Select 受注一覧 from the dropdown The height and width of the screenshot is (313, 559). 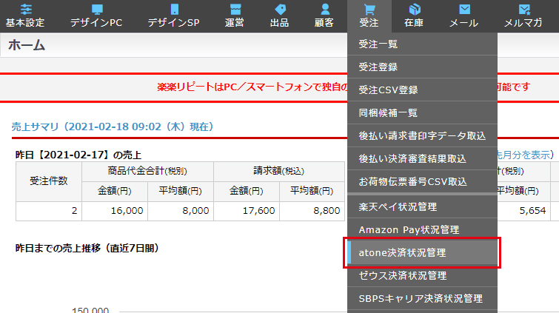(422, 44)
